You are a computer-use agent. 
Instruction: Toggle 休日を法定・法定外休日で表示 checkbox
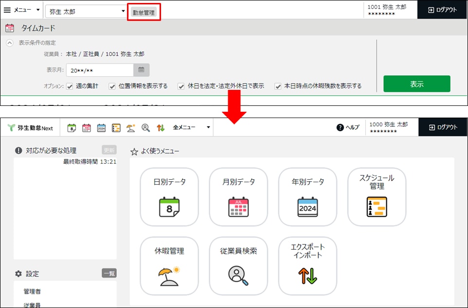[181, 86]
